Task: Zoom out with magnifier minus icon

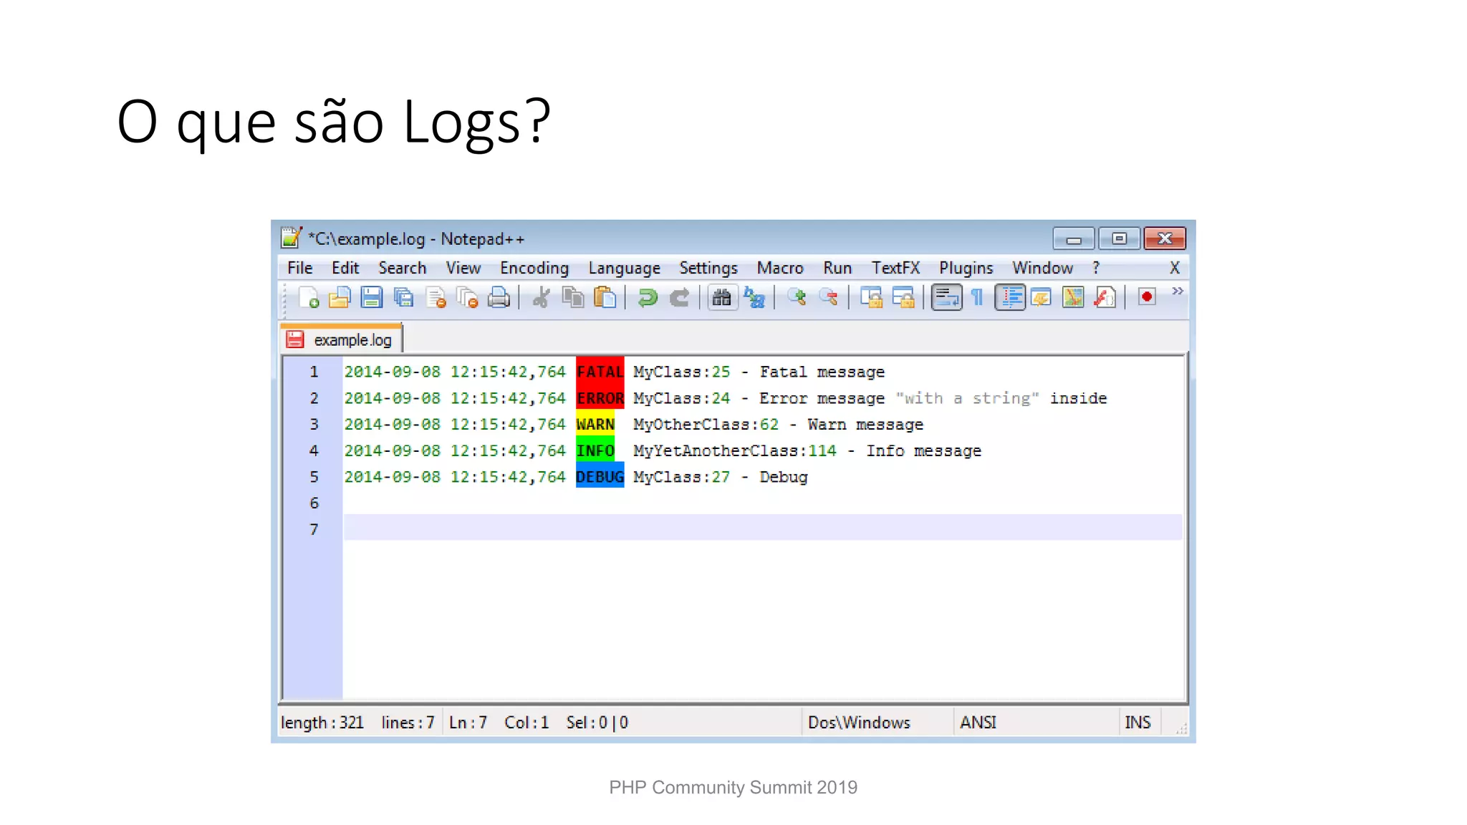Action: click(829, 297)
